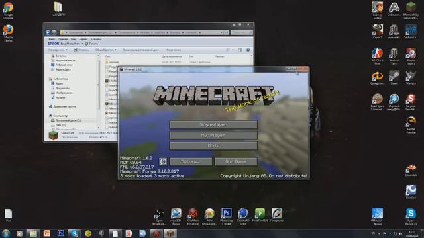Click the Quit Game button
This screenshot has height=238, width=424.
click(236, 161)
